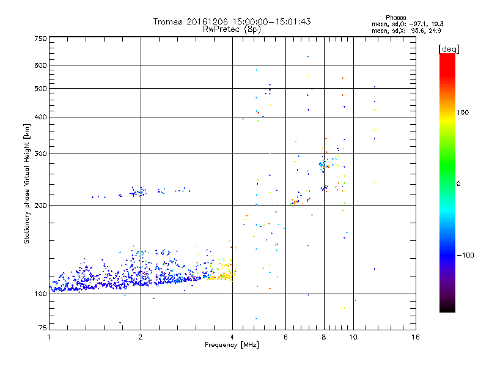Screen dimensions: 489x367
Task: Click the y-axis tick label '400'
Action: pos(41,117)
